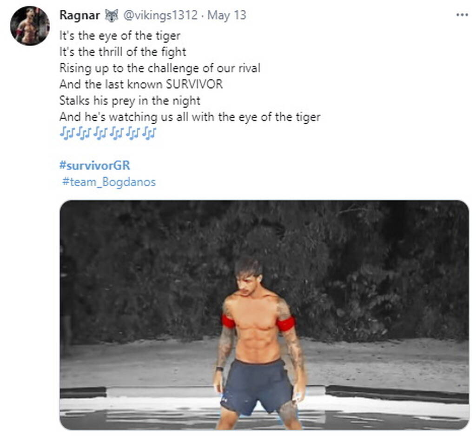Open the May 13 timestamp link
476x436 pixels.
(x=227, y=15)
